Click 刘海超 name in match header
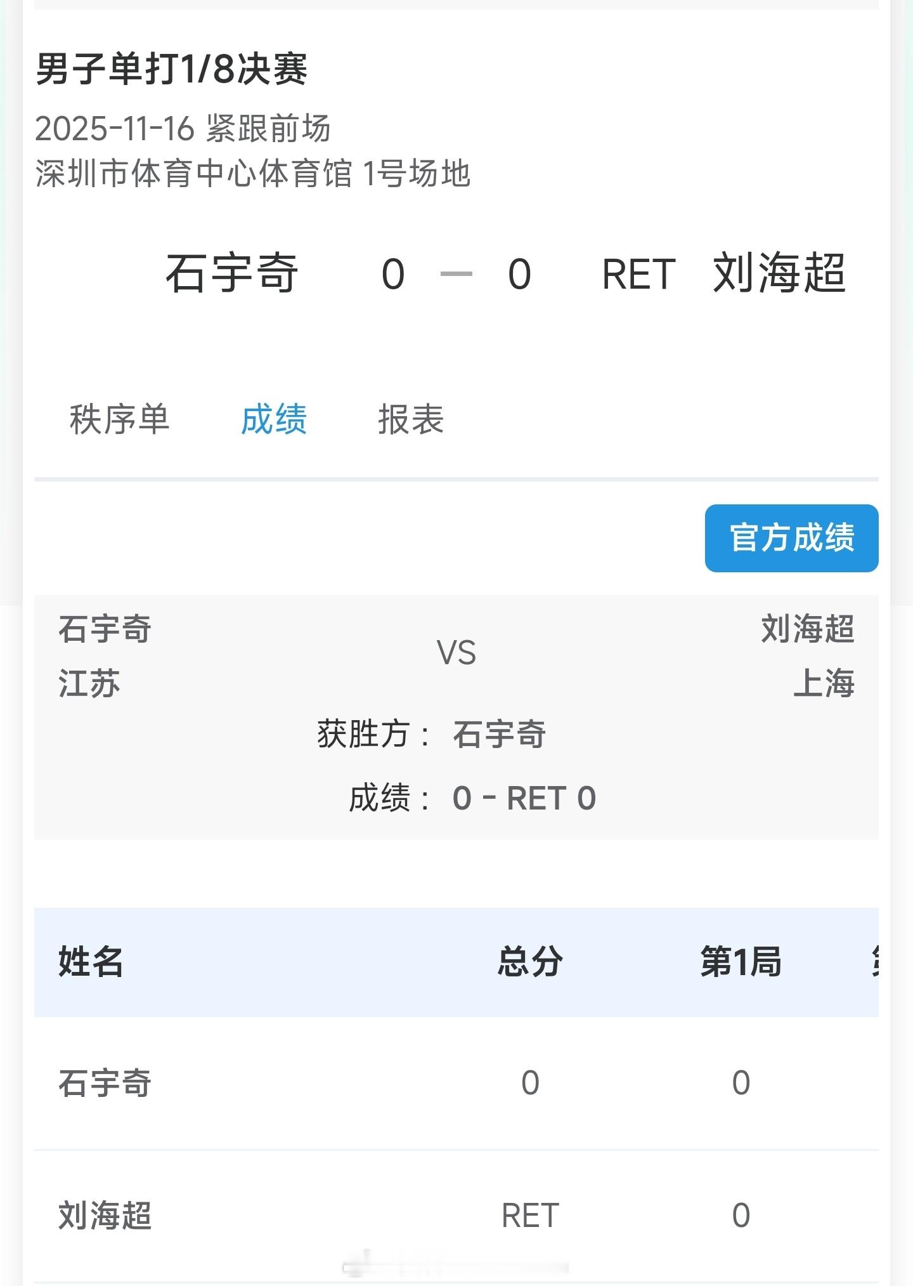This screenshot has width=913, height=1286. pos(779,273)
